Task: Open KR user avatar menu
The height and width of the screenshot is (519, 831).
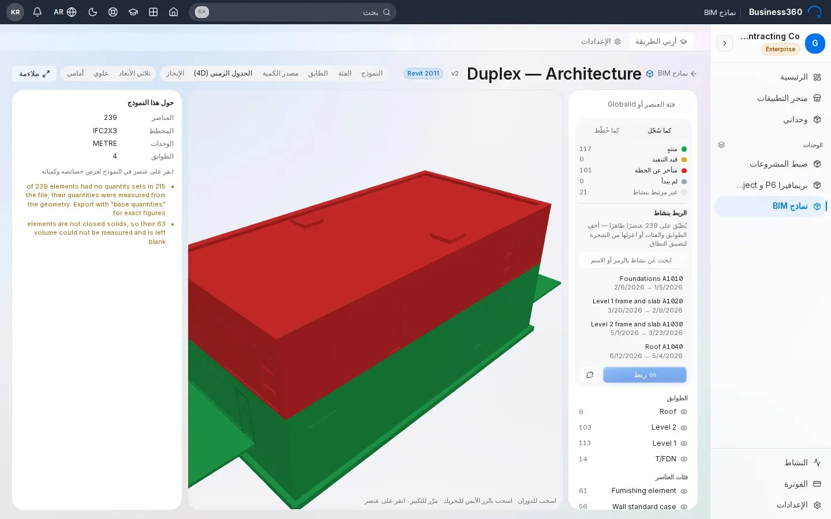Action: [16, 12]
